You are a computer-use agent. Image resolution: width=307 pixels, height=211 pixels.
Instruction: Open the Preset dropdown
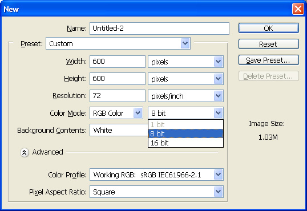118,43
